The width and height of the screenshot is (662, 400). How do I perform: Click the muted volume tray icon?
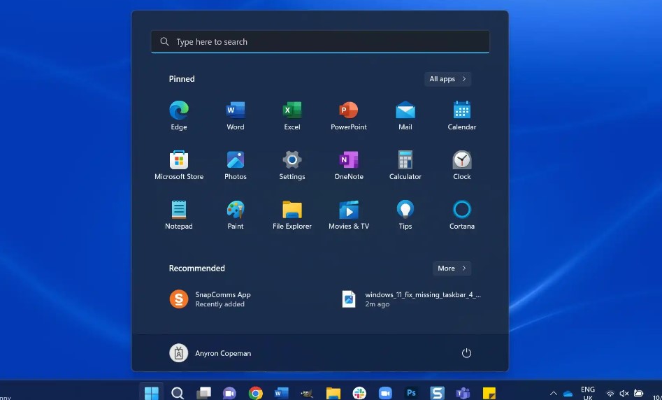624,394
